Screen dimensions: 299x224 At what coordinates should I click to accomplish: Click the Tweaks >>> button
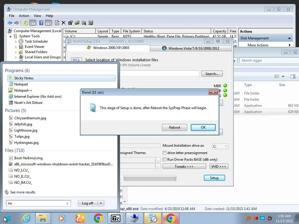184,167
